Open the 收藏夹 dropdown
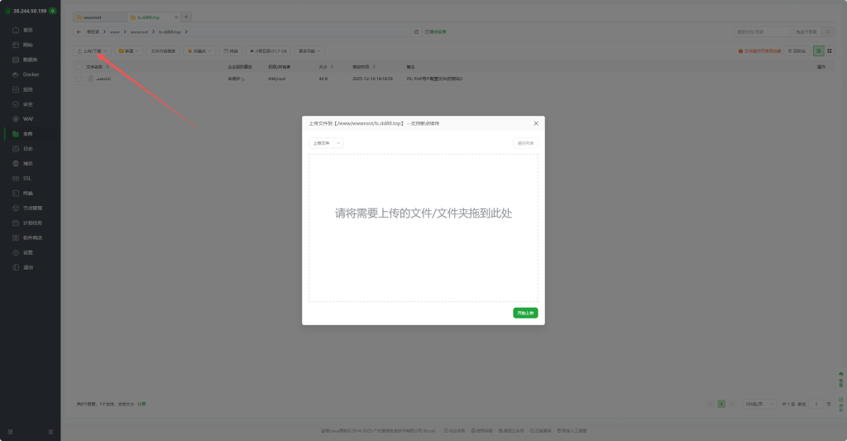847x441 pixels. click(199, 50)
